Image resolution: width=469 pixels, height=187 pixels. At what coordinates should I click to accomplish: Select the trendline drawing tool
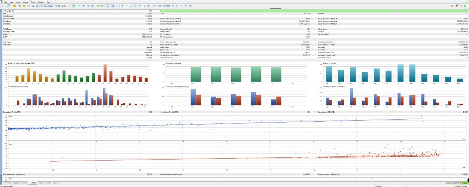(x=131, y=6)
